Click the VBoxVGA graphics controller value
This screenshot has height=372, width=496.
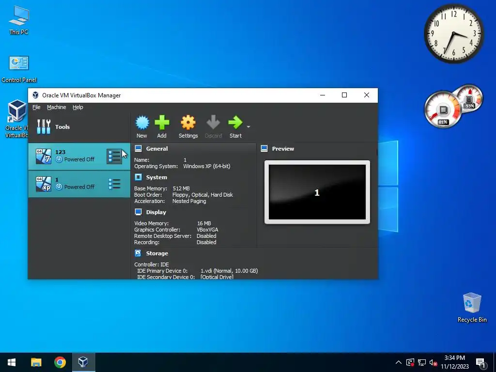207,230
